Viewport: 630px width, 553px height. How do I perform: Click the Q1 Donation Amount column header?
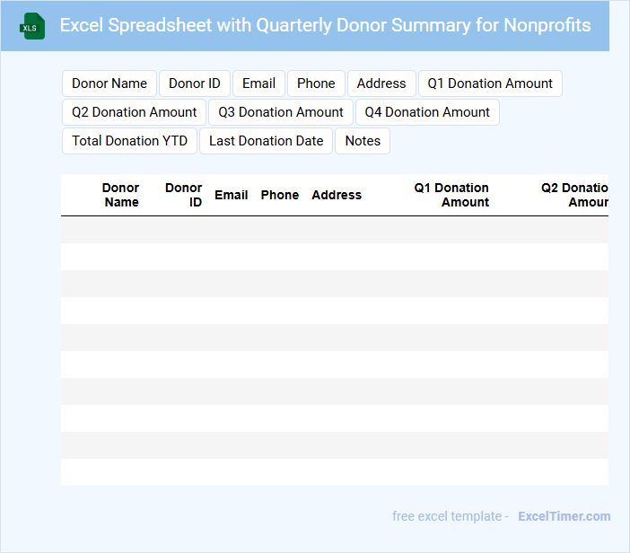tap(451, 195)
